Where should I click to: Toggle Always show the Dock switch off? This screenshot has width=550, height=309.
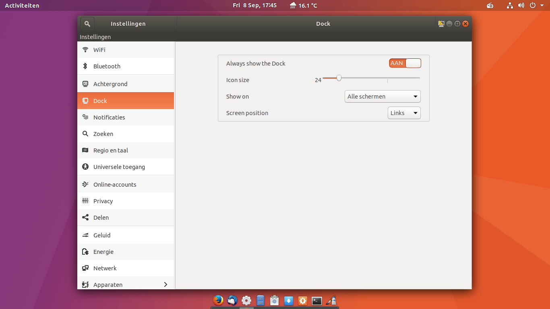coord(405,63)
